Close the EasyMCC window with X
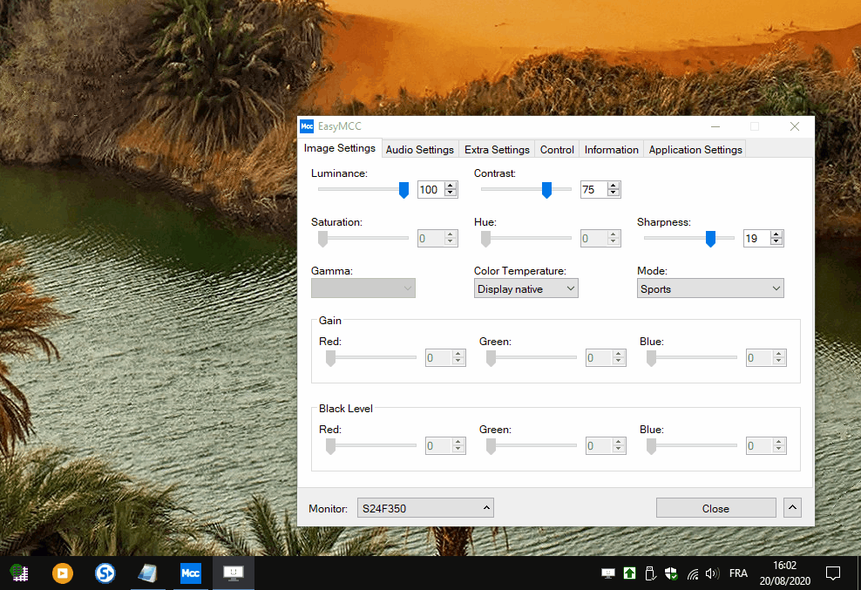 coord(795,126)
